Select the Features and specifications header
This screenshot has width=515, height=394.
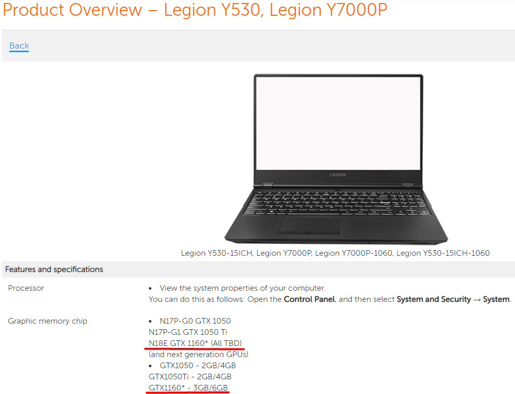pyautogui.click(x=54, y=269)
